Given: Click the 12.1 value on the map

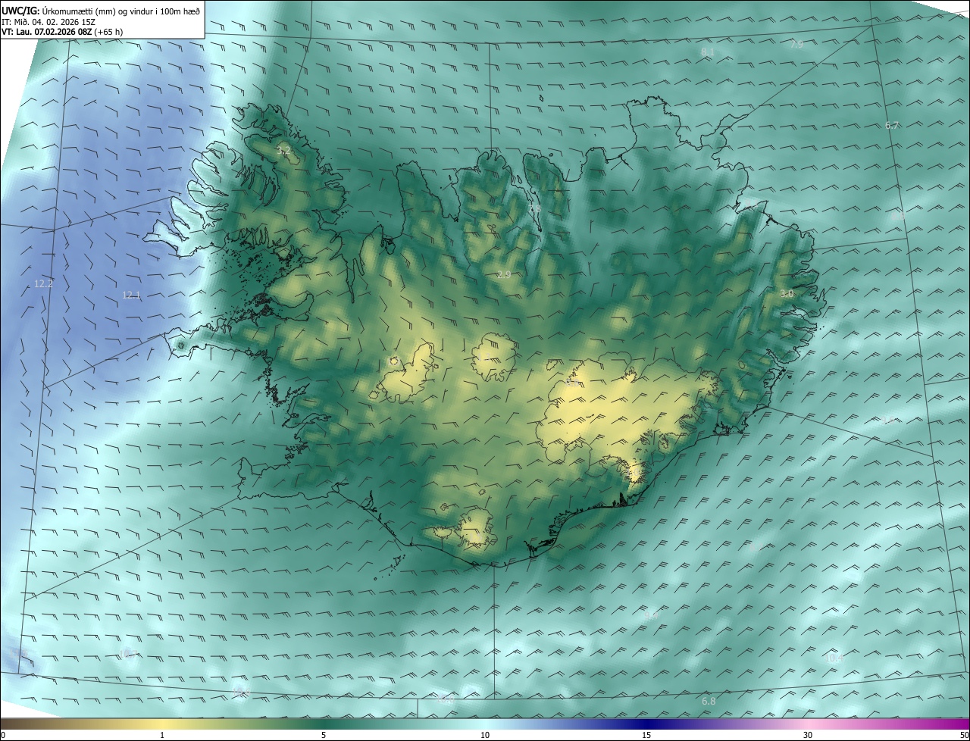Looking at the screenshot, I should coord(131,295).
